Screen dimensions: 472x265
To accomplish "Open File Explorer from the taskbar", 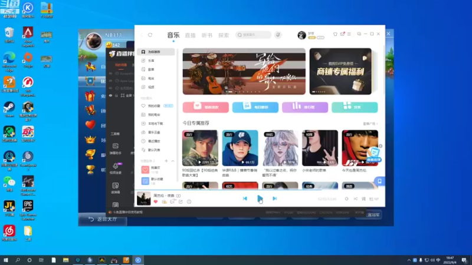I will 65,260.
